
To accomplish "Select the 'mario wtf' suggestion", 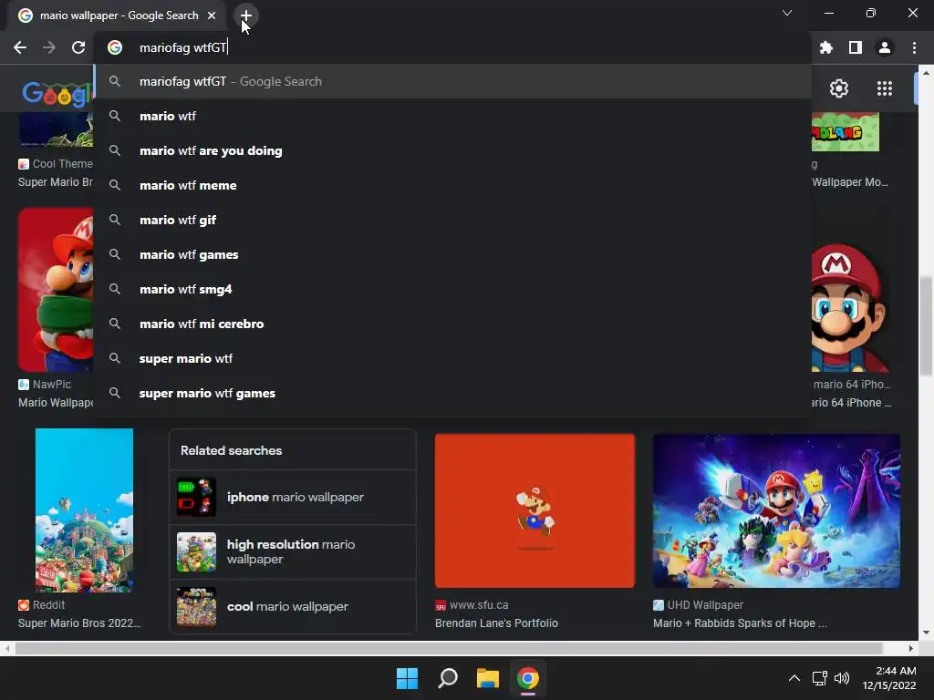I will [452, 116].
